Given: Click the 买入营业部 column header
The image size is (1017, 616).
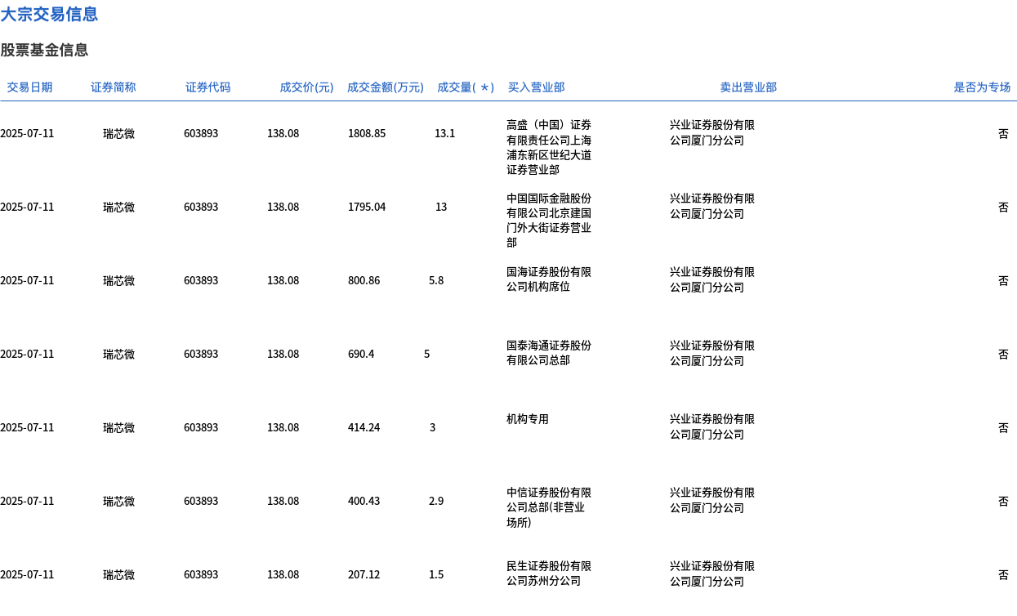Looking at the screenshot, I should [536, 87].
